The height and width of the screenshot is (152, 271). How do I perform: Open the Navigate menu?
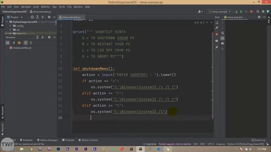point(26,7)
